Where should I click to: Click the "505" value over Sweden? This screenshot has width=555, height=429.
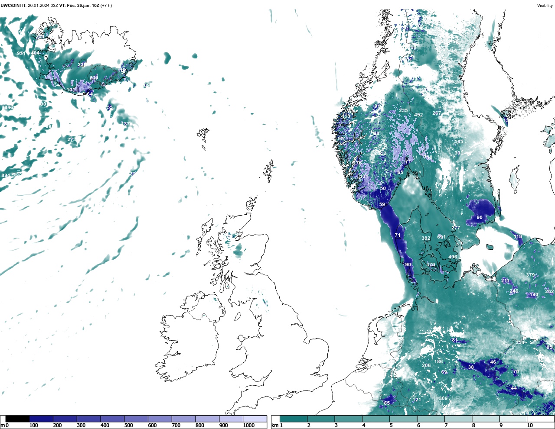click(459, 142)
